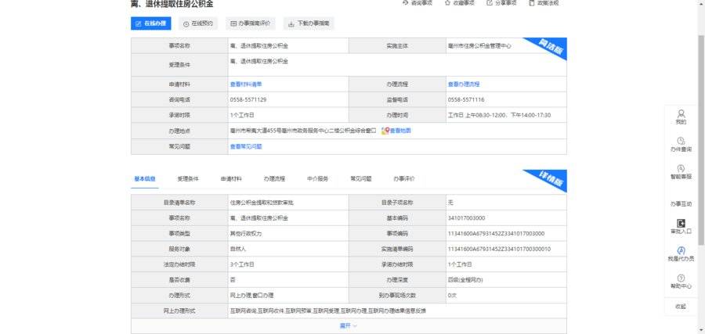Open 审批入口 in sidebar
705x334 pixels.
[681, 227]
